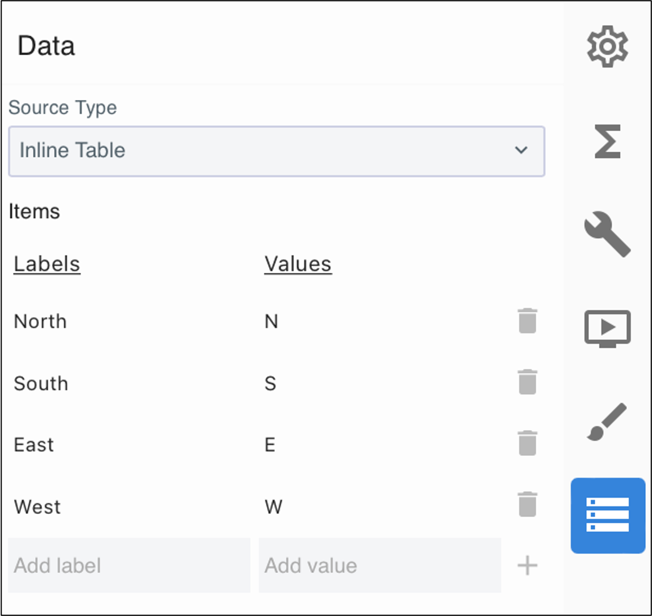This screenshot has height=616, width=652.
Task: Delete the South row with trash icon
Action: [x=527, y=382]
